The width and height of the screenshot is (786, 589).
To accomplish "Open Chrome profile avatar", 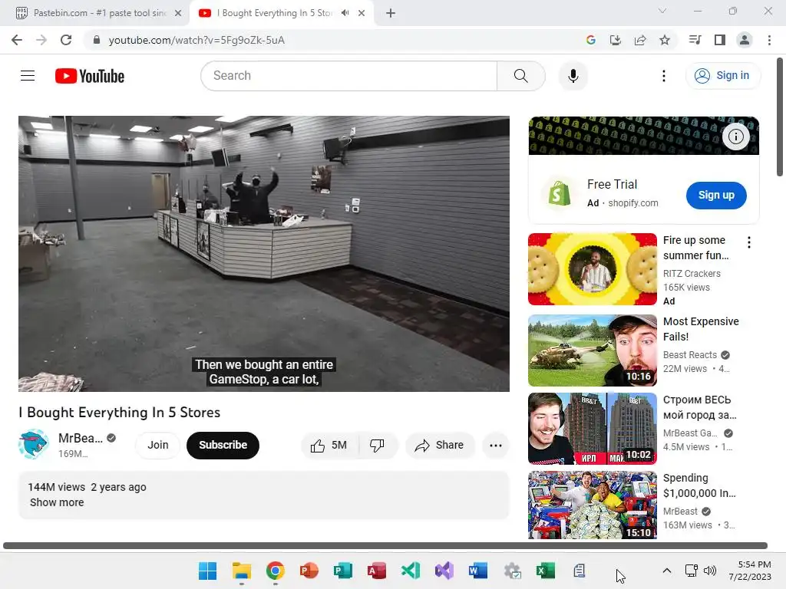I will pos(745,40).
